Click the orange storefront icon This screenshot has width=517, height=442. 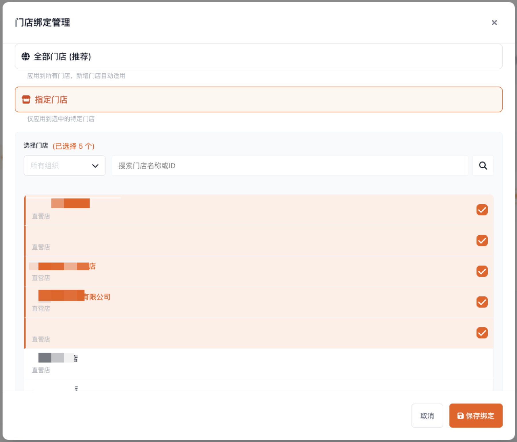pyautogui.click(x=26, y=99)
